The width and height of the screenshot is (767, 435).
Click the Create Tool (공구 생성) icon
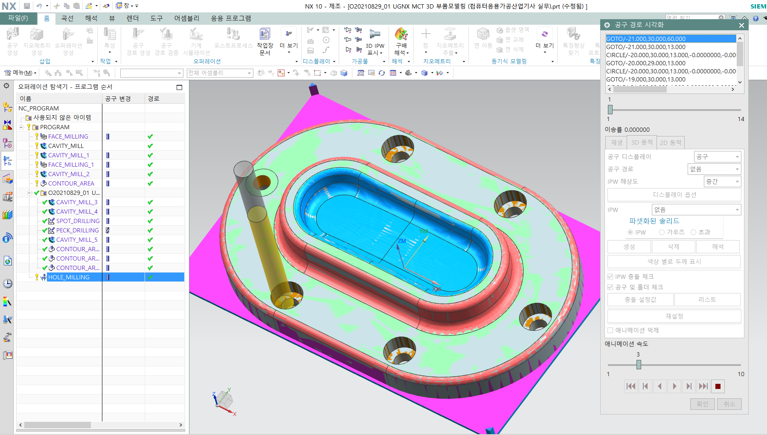12,34
